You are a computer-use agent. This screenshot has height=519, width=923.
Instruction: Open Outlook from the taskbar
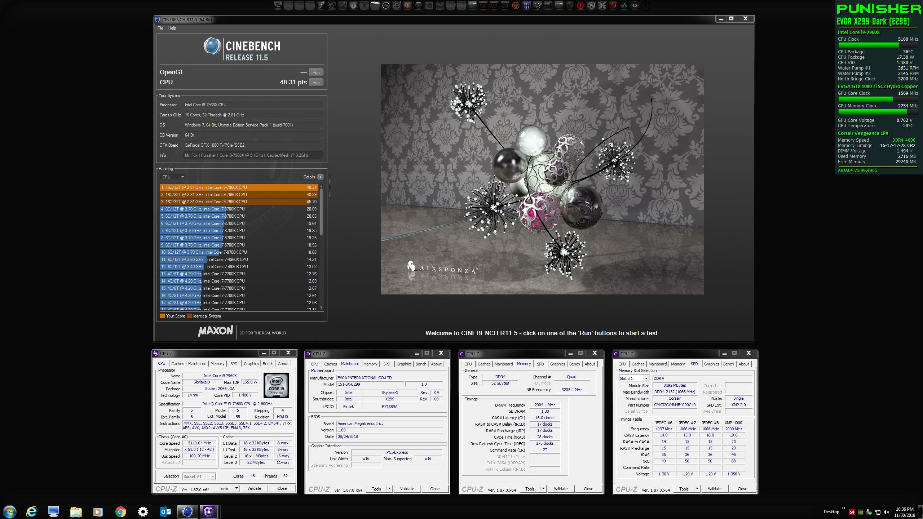point(165,512)
